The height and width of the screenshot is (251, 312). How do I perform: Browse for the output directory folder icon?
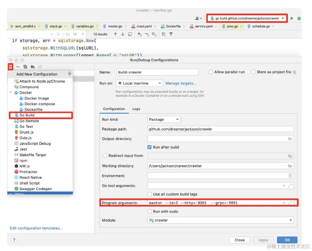[290, 139]
